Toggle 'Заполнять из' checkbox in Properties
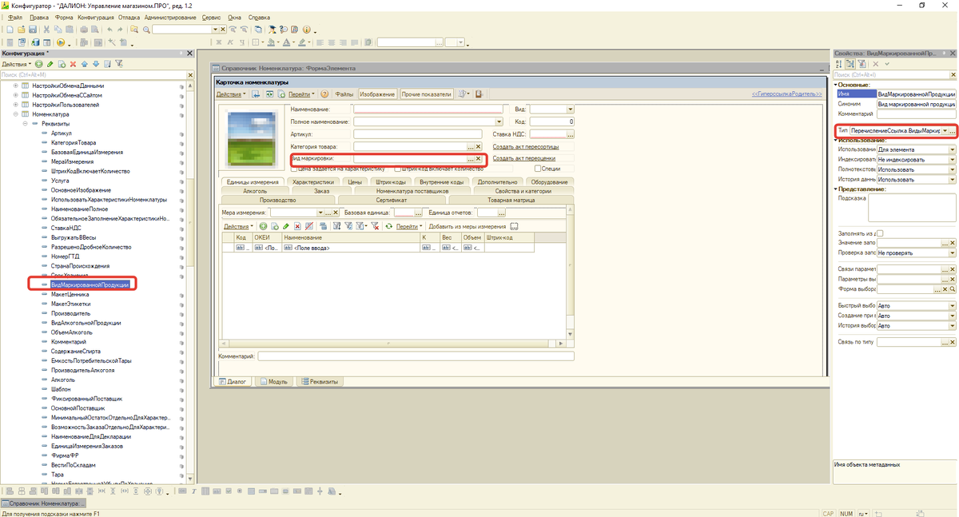Image resolution: width=959 pixels, height=517 pixels. (880, 233)
